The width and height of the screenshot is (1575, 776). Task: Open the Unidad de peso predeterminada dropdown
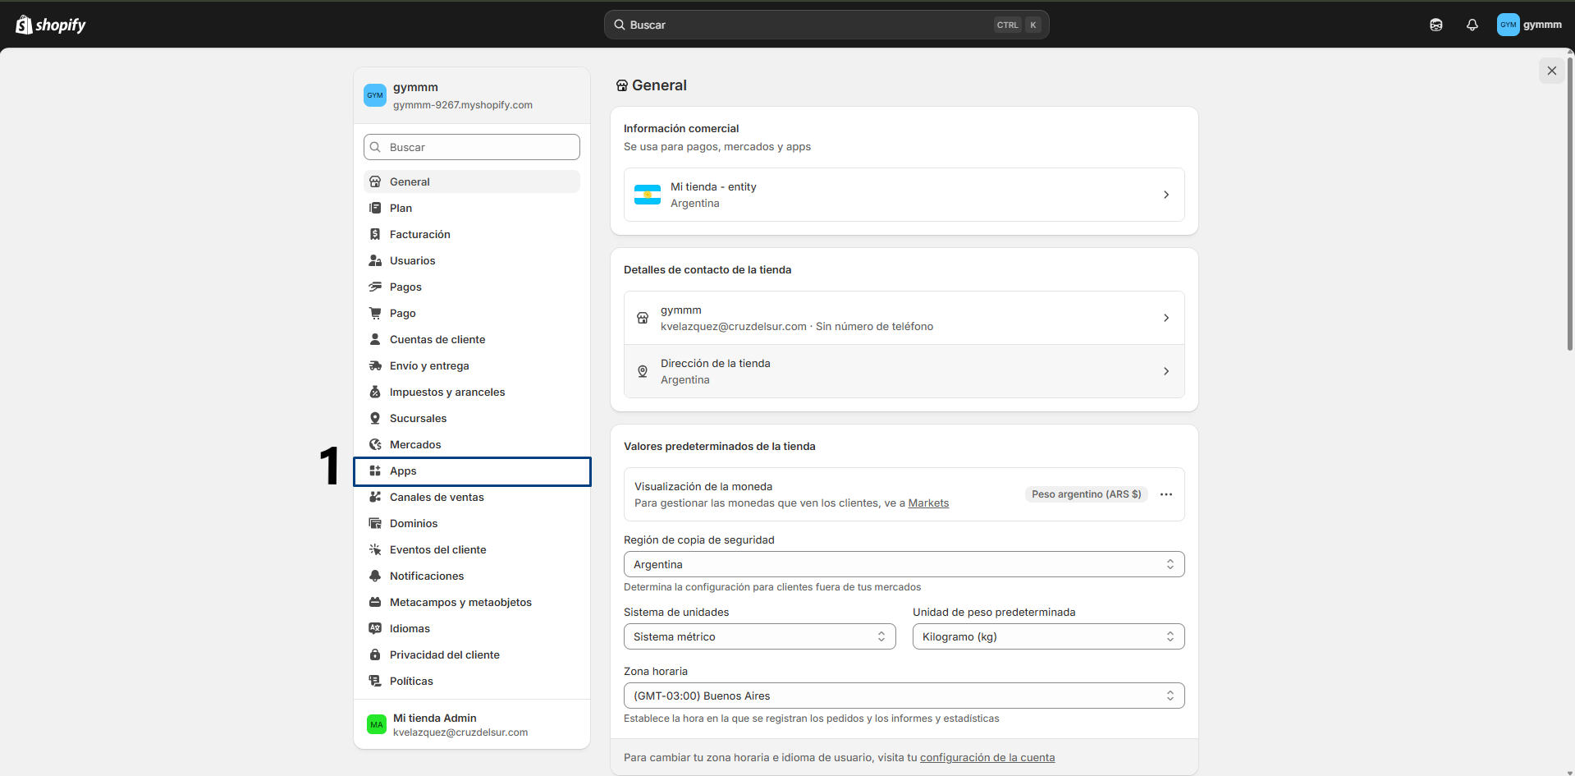[1048, 636]
